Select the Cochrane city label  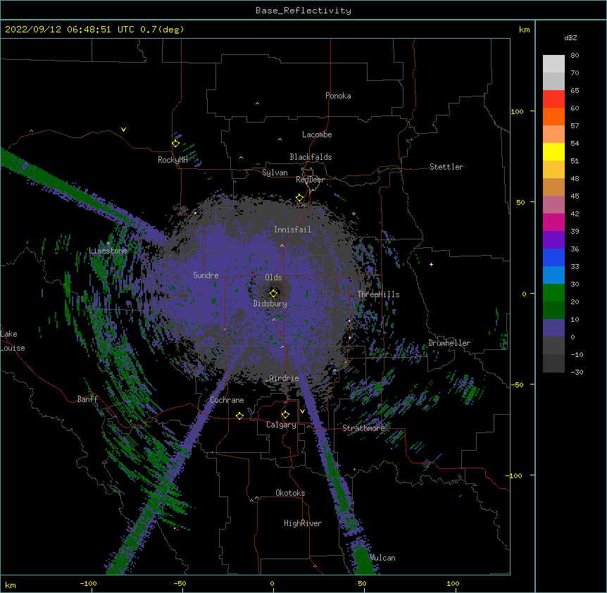(227, 400)
